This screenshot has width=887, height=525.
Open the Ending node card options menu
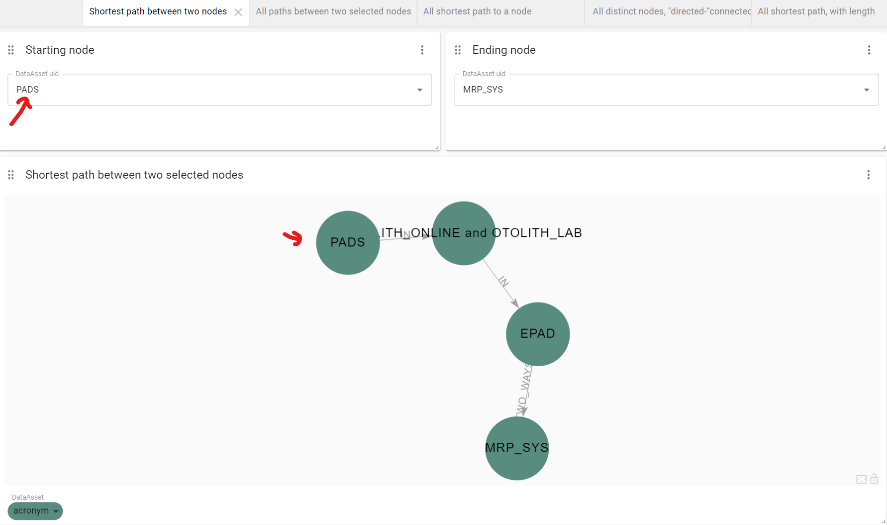pos(869,50)
